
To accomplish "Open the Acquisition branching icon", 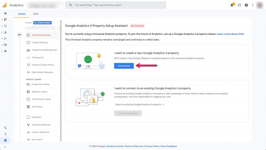I will [x=5, y=39].
